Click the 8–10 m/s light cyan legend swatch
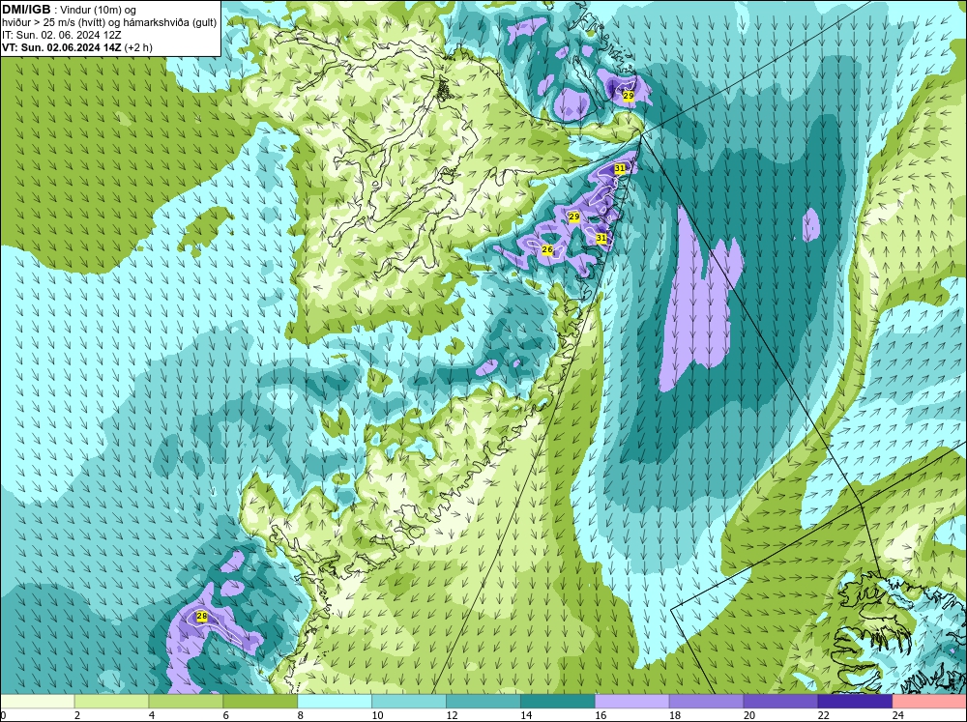 (335, 702)
